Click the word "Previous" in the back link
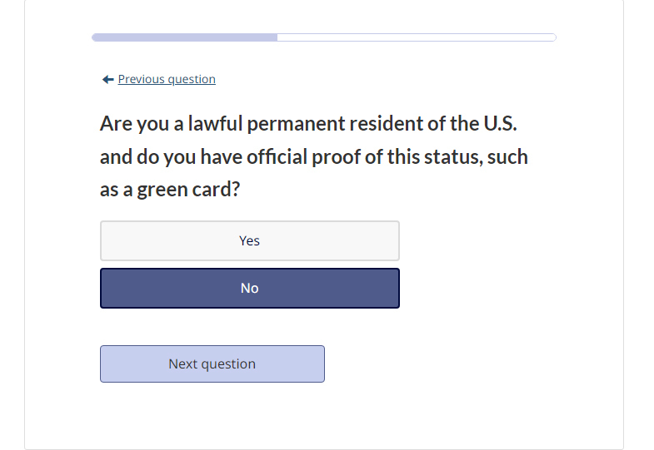 tap(142, 80)
